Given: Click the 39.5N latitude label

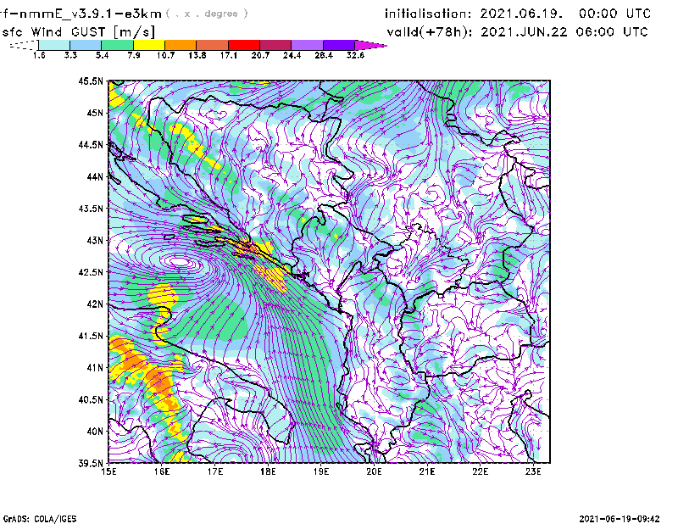Looking at the screenshot, I should click(91, 464).
